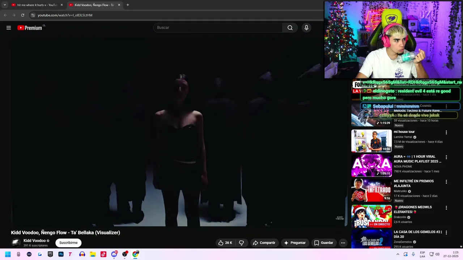
Task: Start voice search with microphone icon
Action: pos(306,28)
